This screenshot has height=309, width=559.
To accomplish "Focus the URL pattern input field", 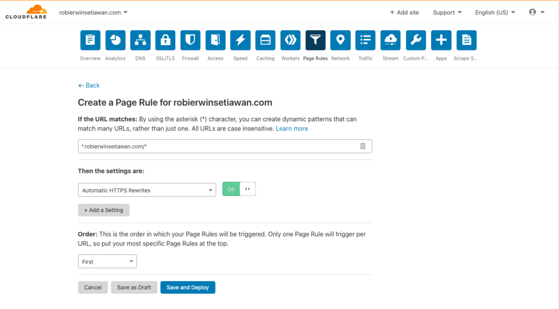I will pyautogui.click(x=225, y=146).
